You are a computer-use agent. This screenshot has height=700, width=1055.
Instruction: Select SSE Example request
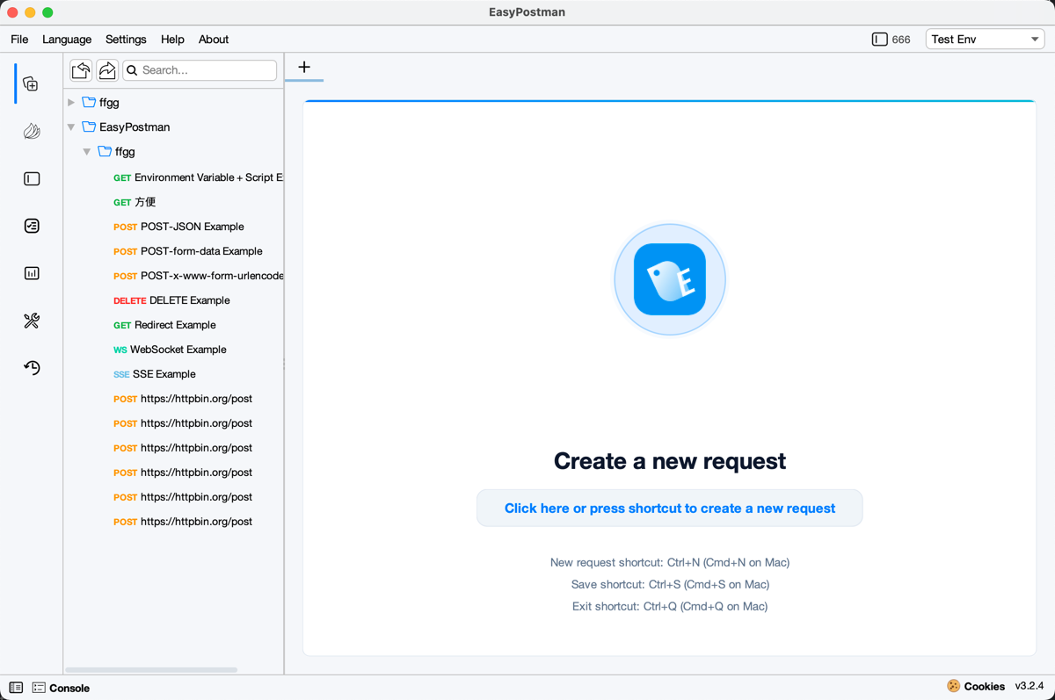point(155,374)
